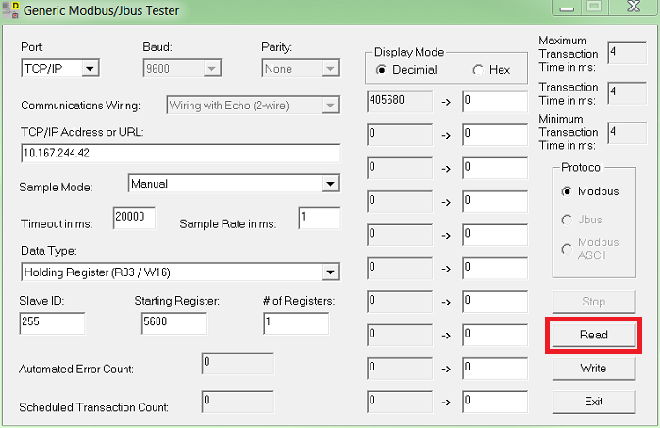Viewport: 660px width, 428px height.
Task: Expand the Data Type dropdown showing Holding Register
Action: click(181, 272)
